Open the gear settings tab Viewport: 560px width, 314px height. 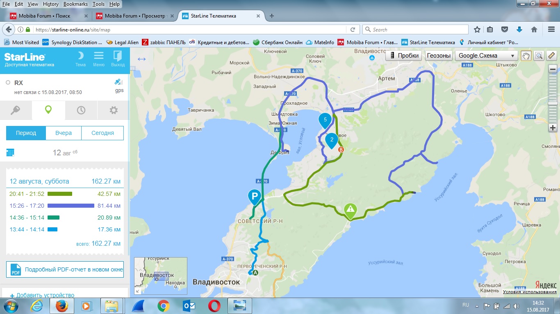(114, 110)
